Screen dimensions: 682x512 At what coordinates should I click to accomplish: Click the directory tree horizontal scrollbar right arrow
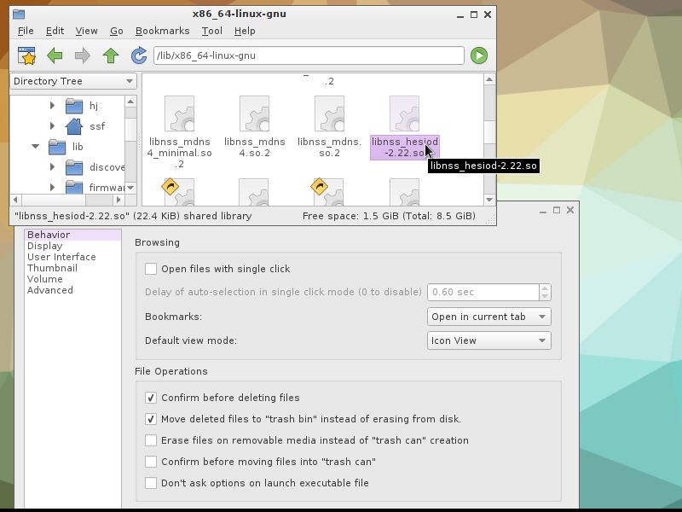point(118,200)
